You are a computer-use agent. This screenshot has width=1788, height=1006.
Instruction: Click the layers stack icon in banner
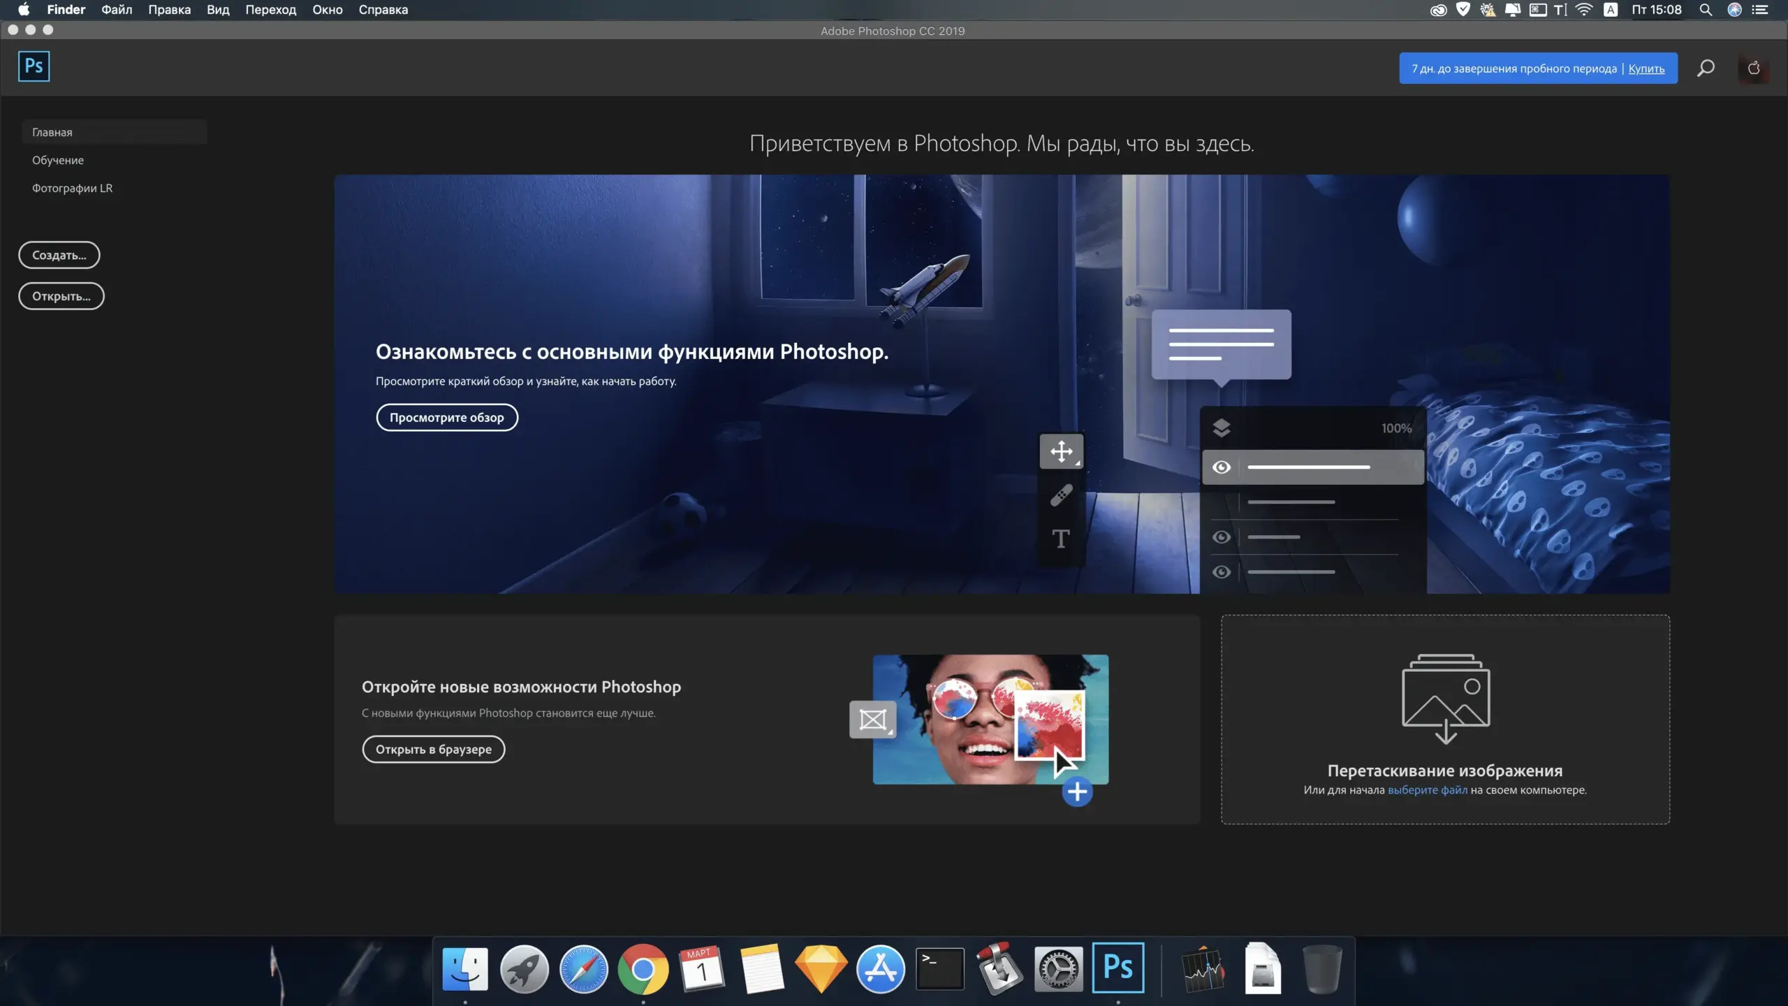(x=1222, y=428)
